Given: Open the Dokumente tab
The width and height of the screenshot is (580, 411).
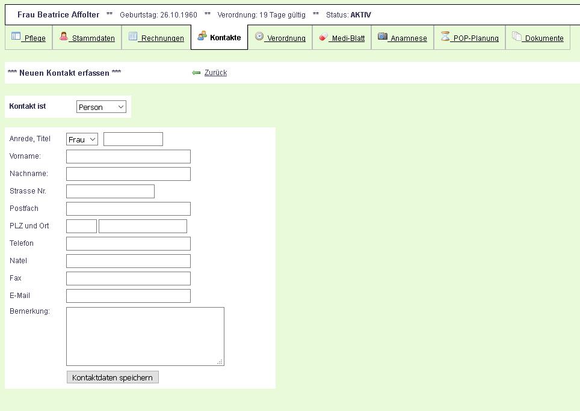Looking at the screenshot, I should [x=544, y=38].
